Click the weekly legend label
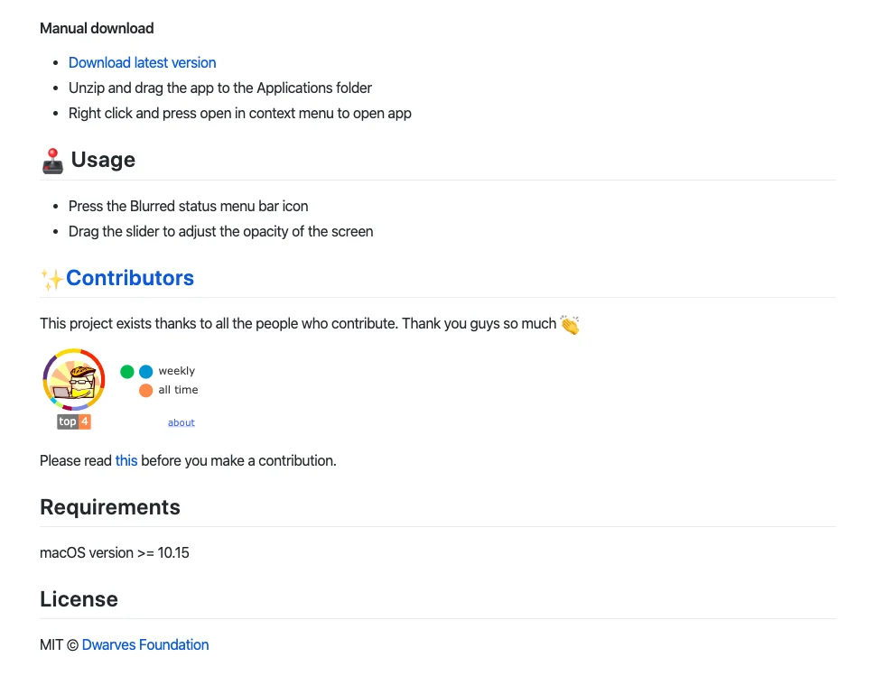This screenshot has width=875, height=676. pos(177,371)
